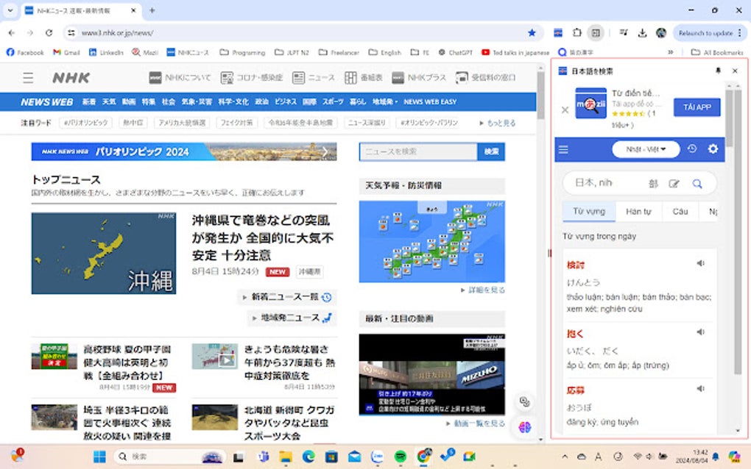Toggle the bookmark star in address bar
The width and height of the screenshot is (751, 469).
click(532, 32)
